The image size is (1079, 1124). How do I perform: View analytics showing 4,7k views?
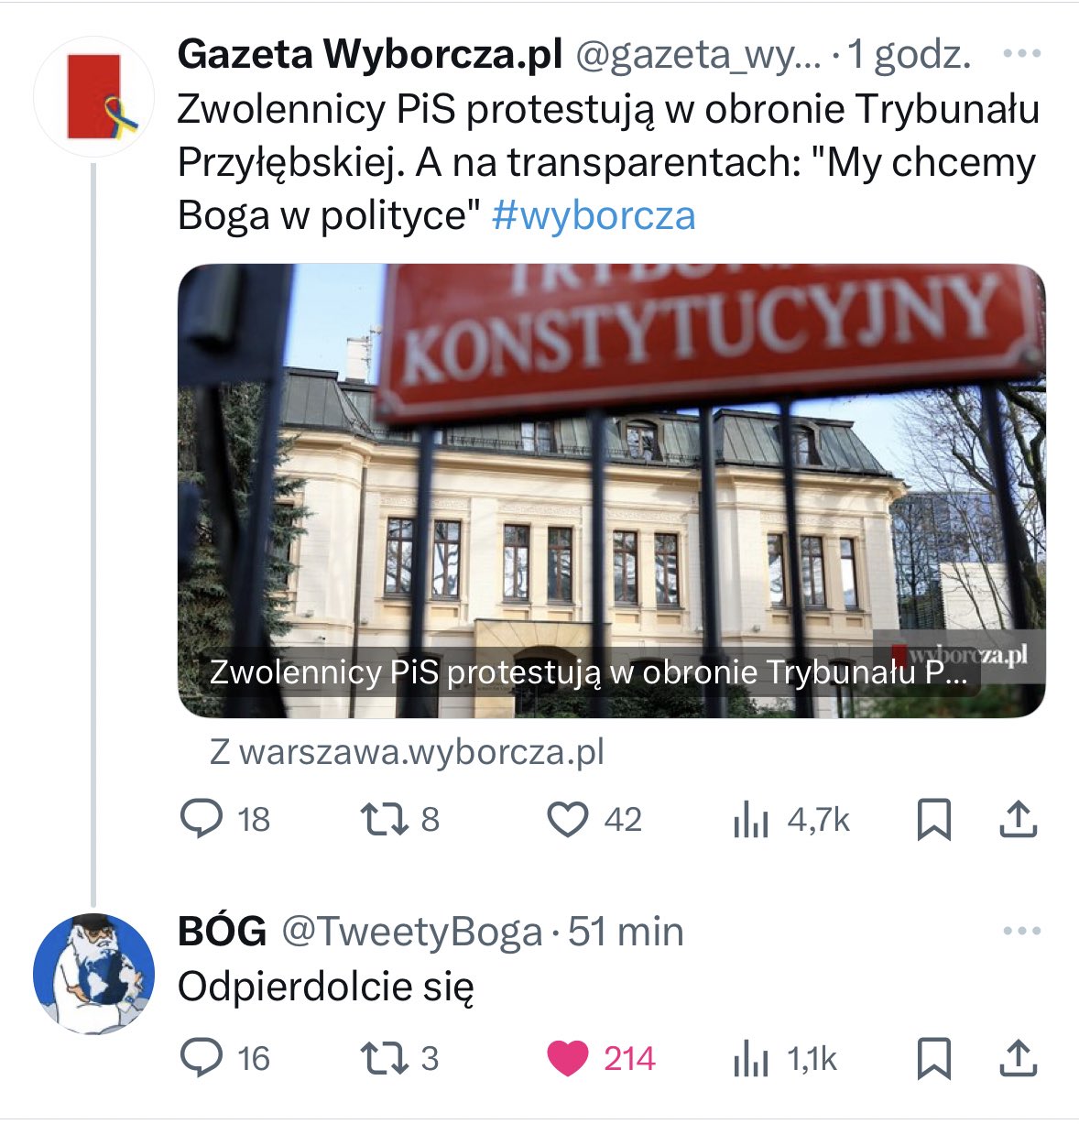coord(791,820)
